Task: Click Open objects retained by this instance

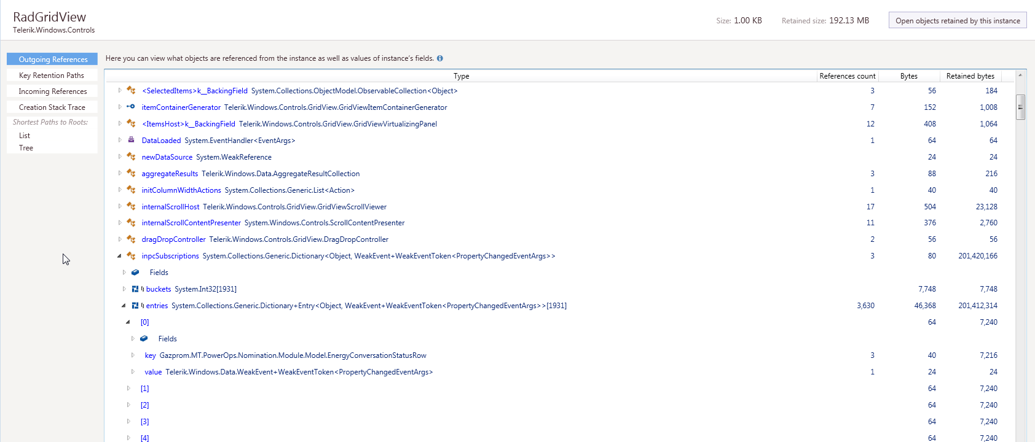Action: click(958, 20)
